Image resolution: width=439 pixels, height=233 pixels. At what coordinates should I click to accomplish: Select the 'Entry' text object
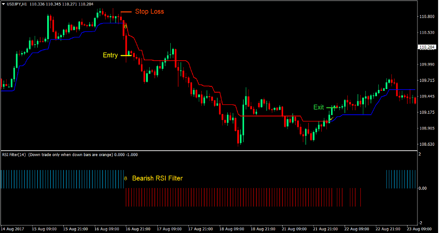tap(110, 55)
